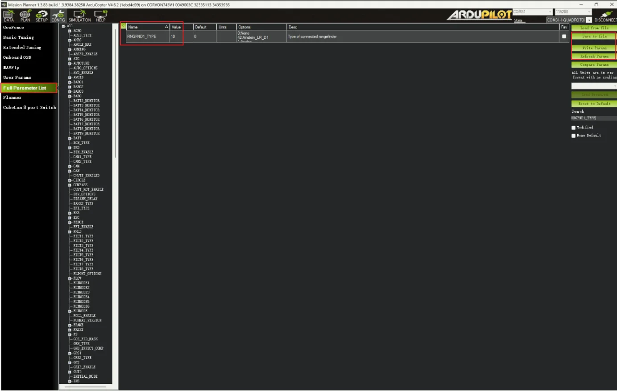Collapse the All tree root node

[x=63, y=26]
